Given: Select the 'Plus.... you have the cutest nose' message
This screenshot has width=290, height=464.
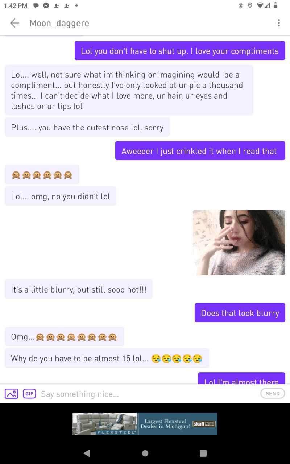Looking at the screenshot, I should [x=87, y=127].
